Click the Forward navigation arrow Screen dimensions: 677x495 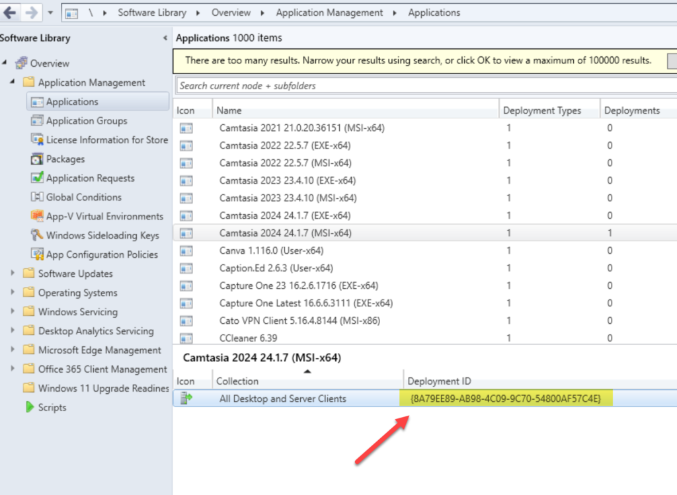click(x=31, y=13)
